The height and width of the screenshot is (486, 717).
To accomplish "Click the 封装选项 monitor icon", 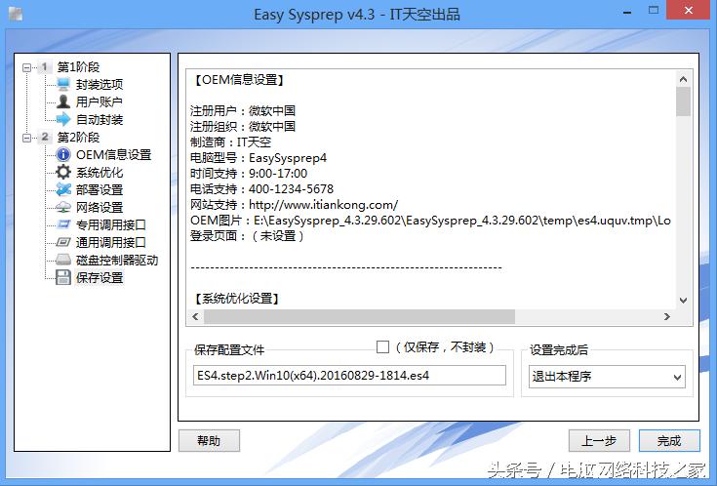I will 63,85.
